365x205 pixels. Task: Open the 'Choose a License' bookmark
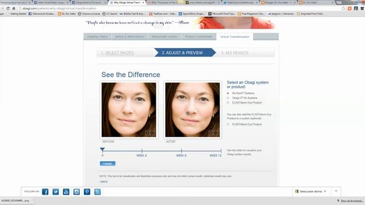pyautogui.click(x=89, y=14)
